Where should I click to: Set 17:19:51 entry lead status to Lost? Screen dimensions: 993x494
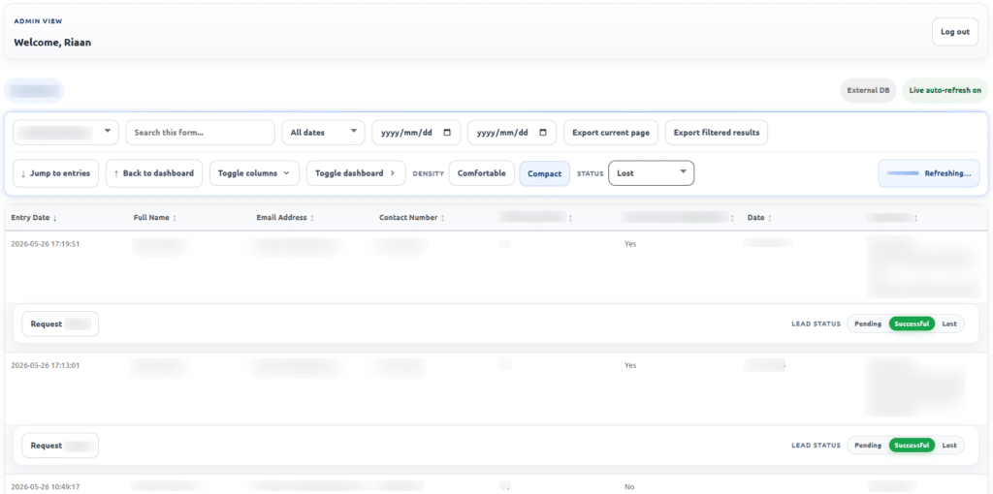click(x=948, y=324)
